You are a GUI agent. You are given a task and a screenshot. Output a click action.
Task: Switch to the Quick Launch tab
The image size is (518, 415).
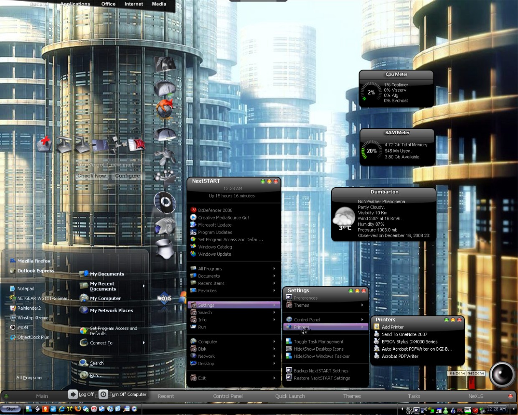click(x=290, y=396)
